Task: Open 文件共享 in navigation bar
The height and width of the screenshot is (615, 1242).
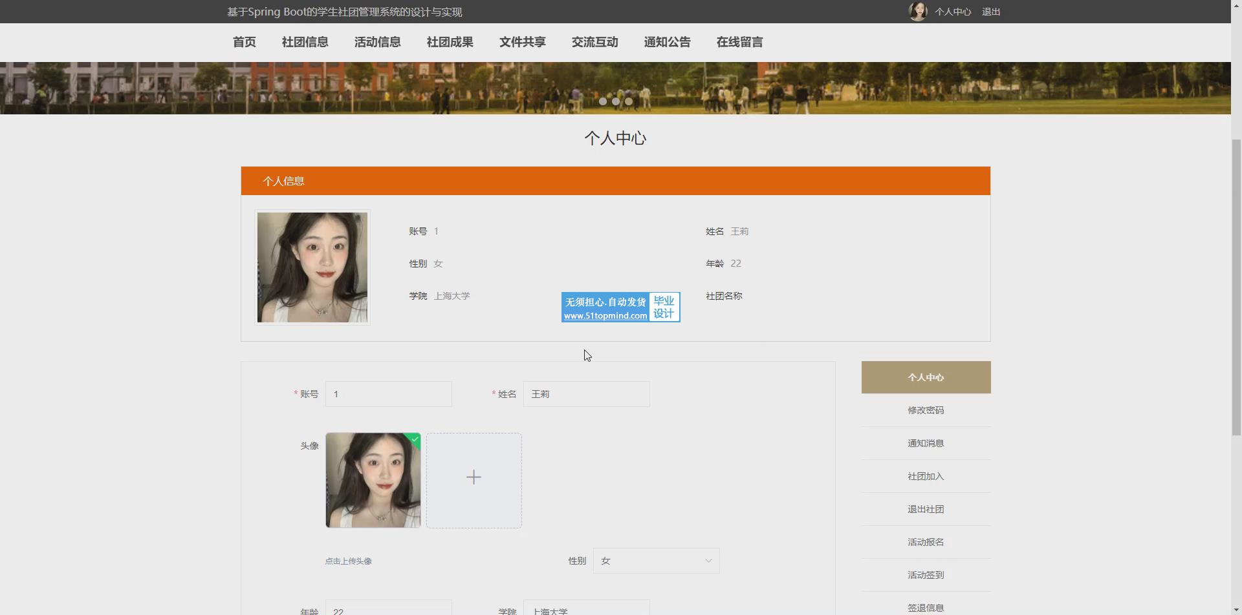Action: (x=522, y=43)
